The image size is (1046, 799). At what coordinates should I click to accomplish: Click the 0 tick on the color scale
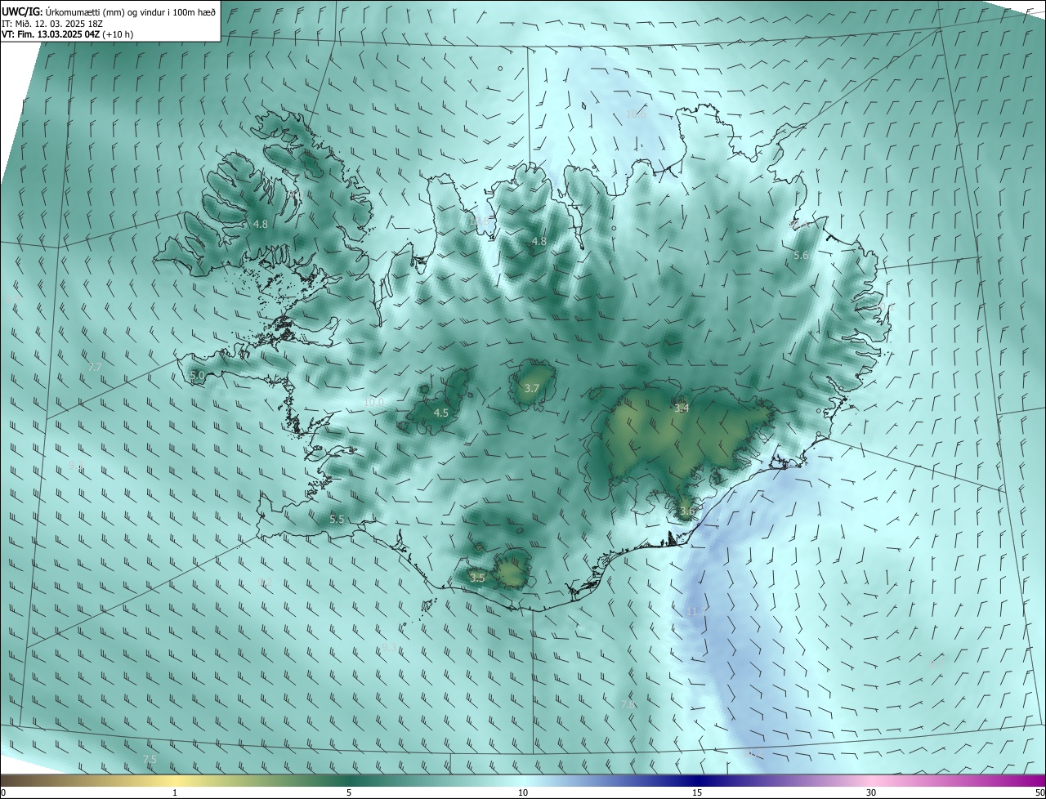3,792
